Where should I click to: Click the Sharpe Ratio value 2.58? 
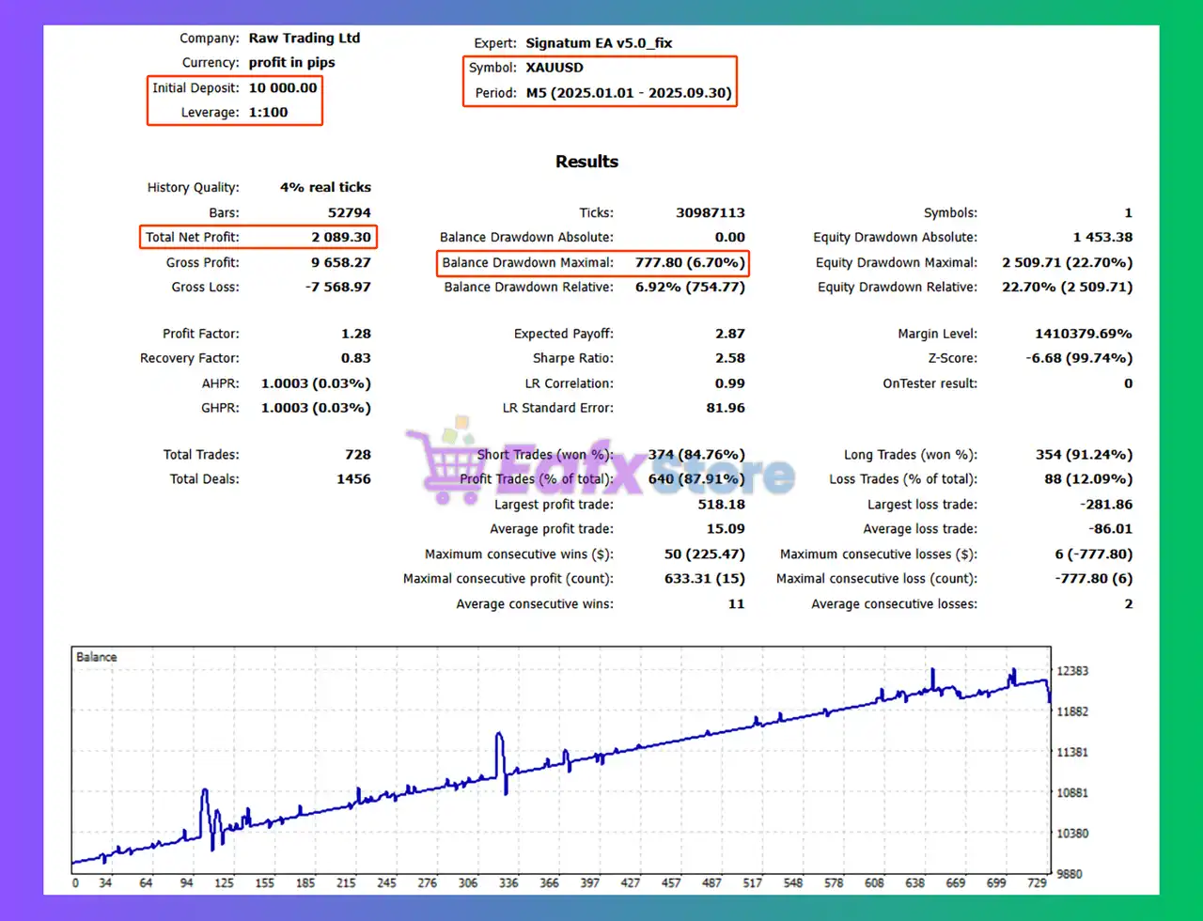point(729,358)
